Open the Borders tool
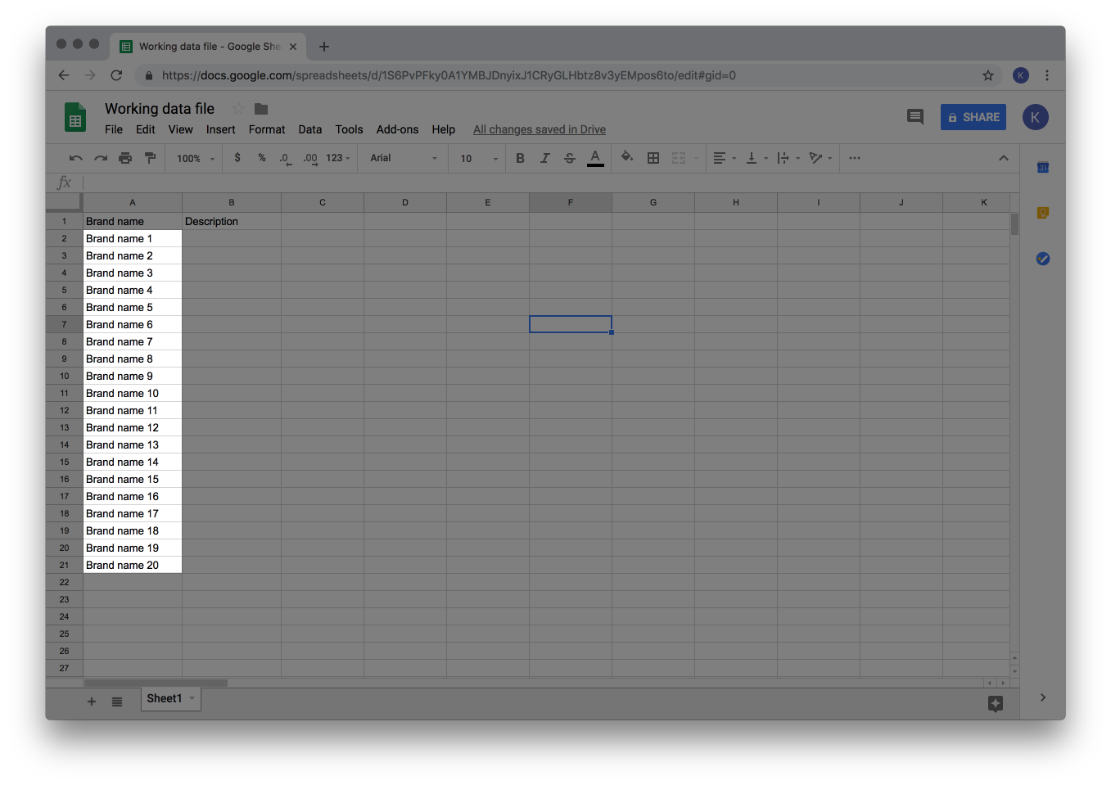Image resolution: width=1111 pixels, height=785 pixels. 653,158
